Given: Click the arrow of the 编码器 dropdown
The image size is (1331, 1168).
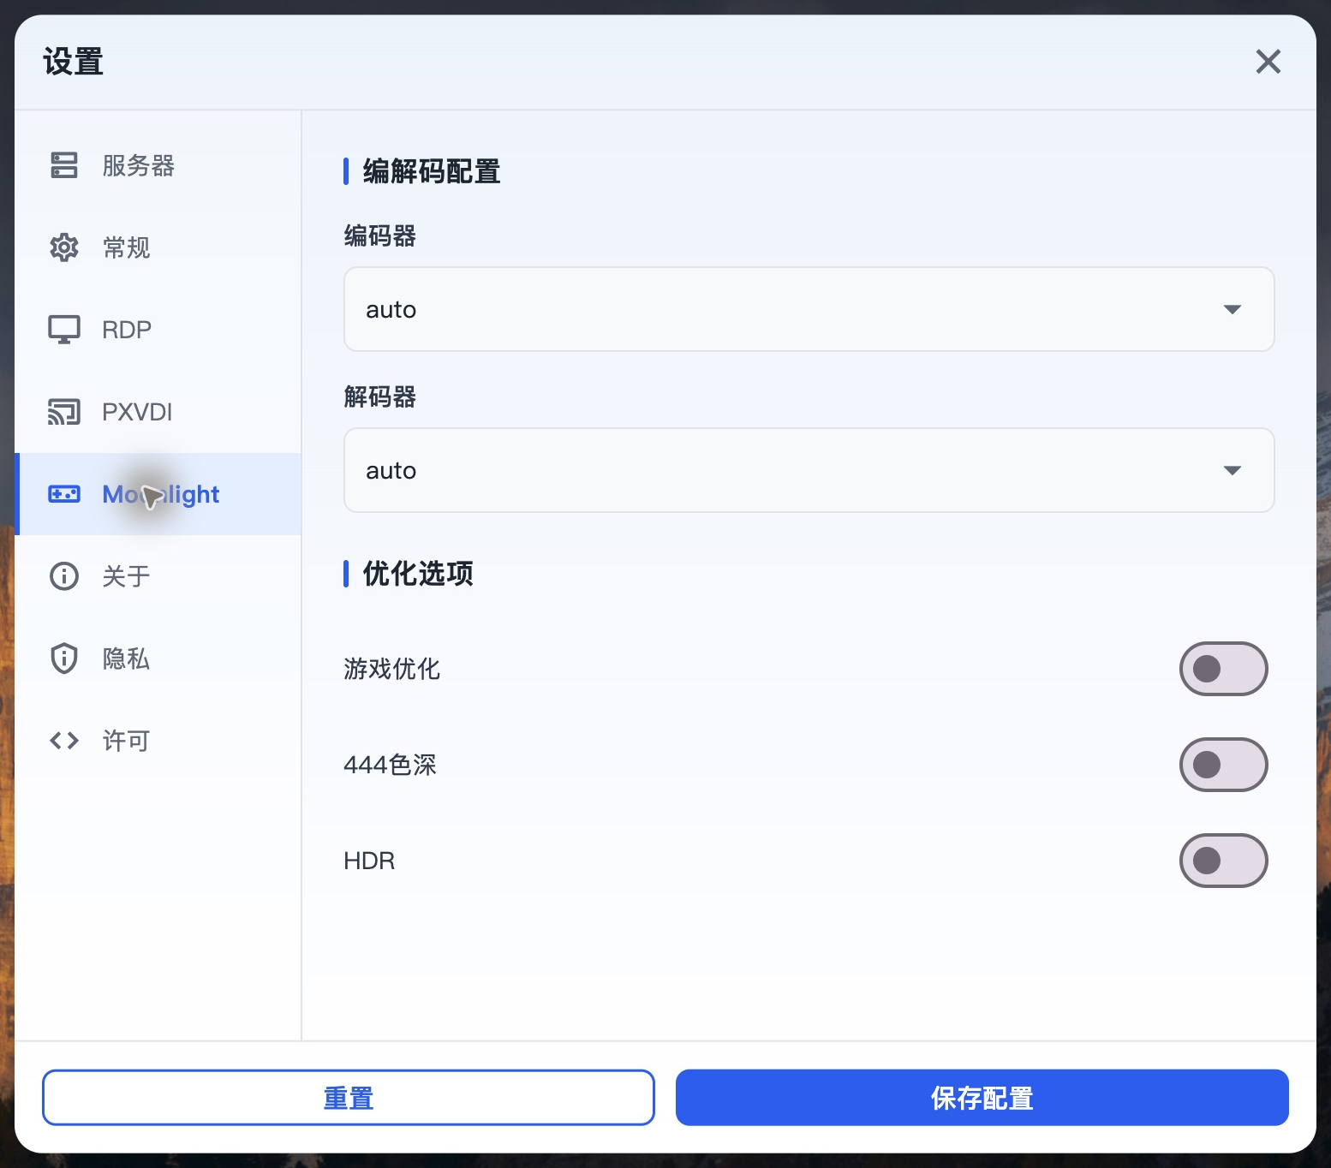Looking at the screenshot, I should coord(1233,309).
